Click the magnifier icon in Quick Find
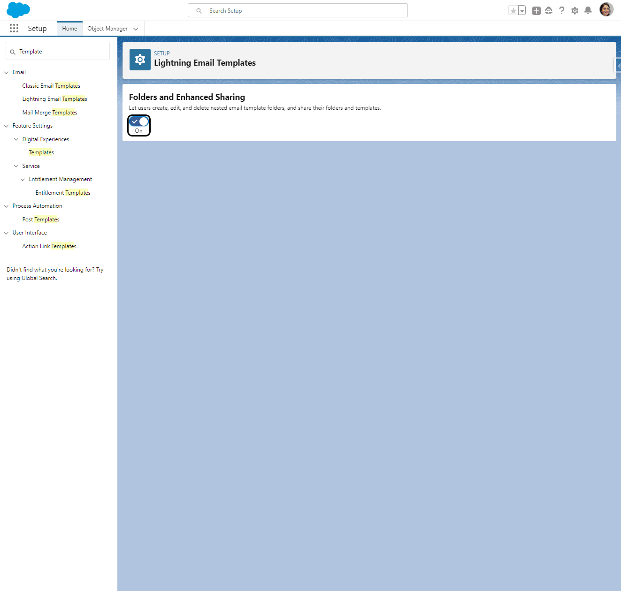 tap(13, 52)
